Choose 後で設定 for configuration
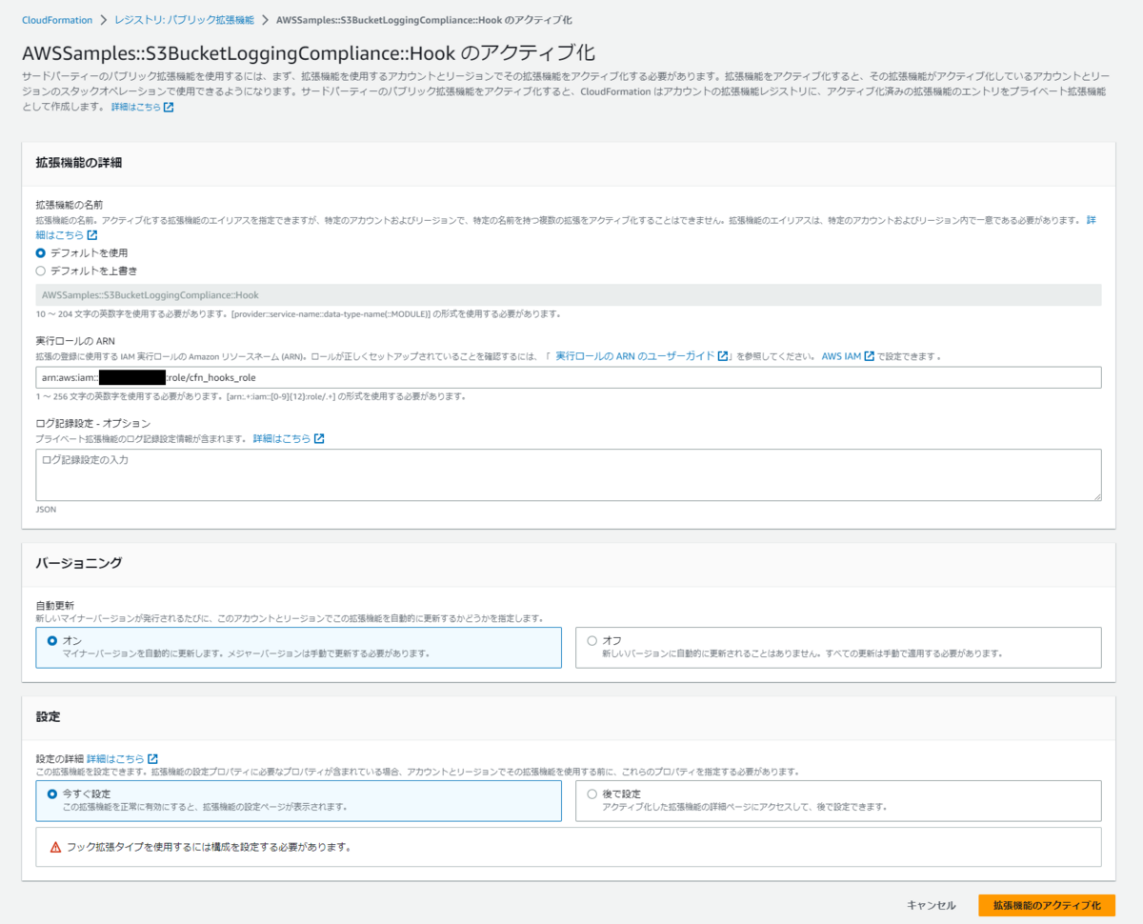This screenshot has width=1143, height=924. point(591,793)
